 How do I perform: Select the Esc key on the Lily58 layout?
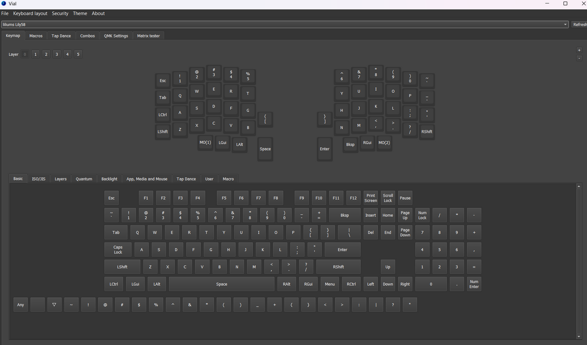(x=163, y=81)
